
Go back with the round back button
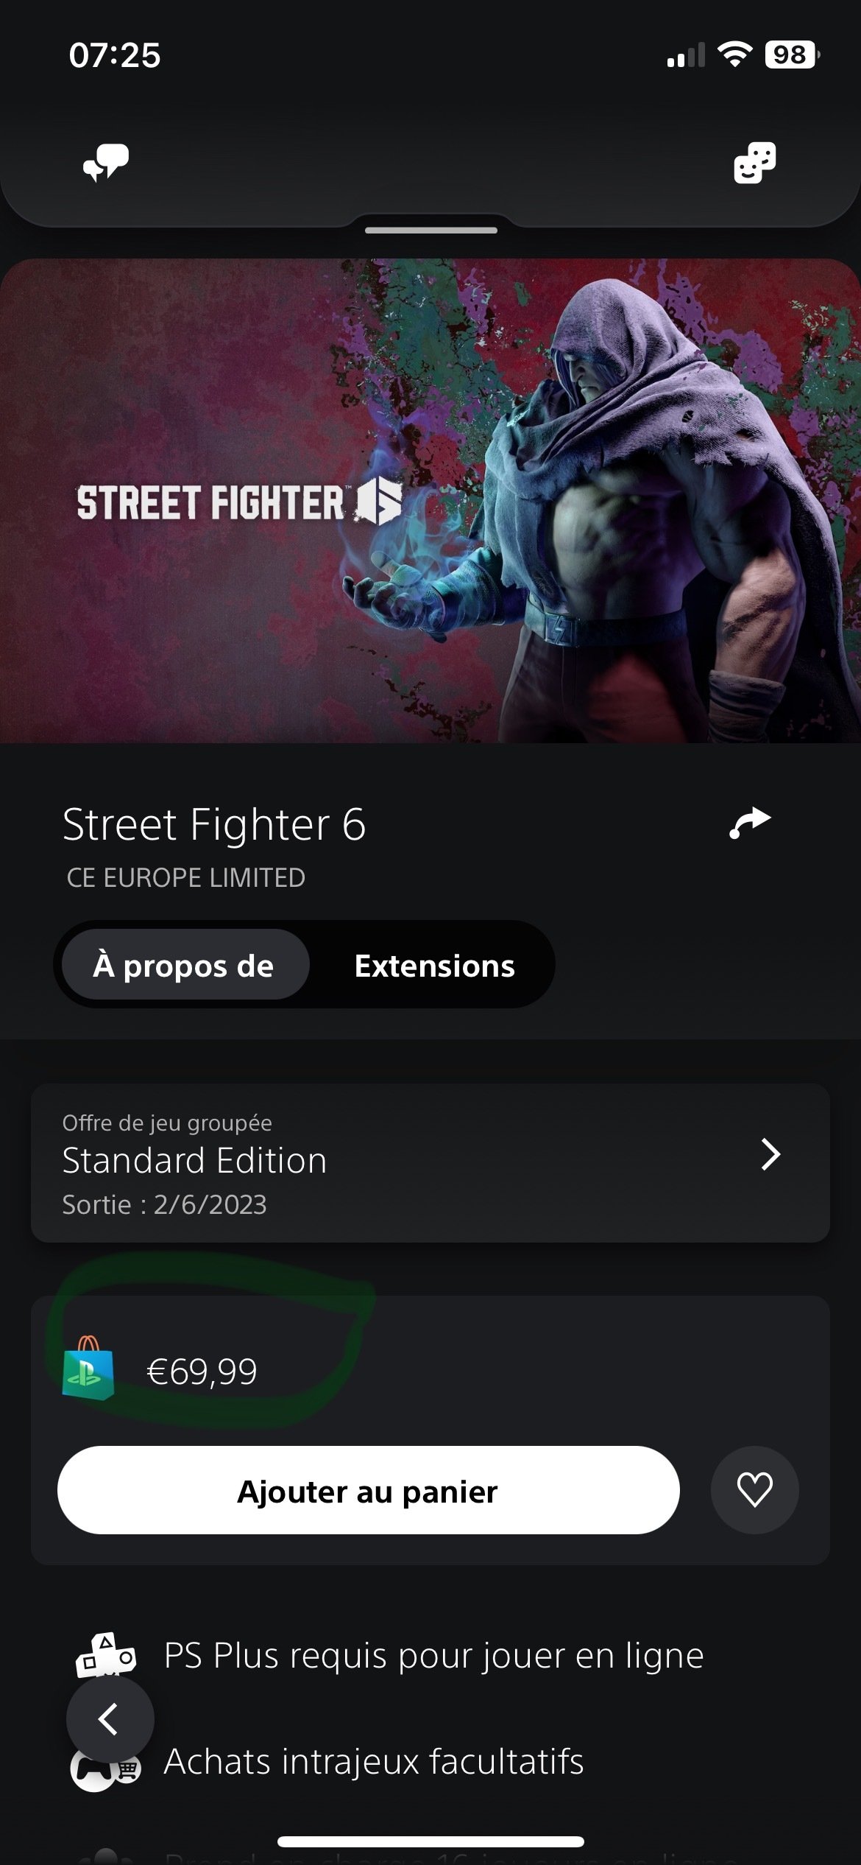pyautogui.click(x=110, y=1719)
